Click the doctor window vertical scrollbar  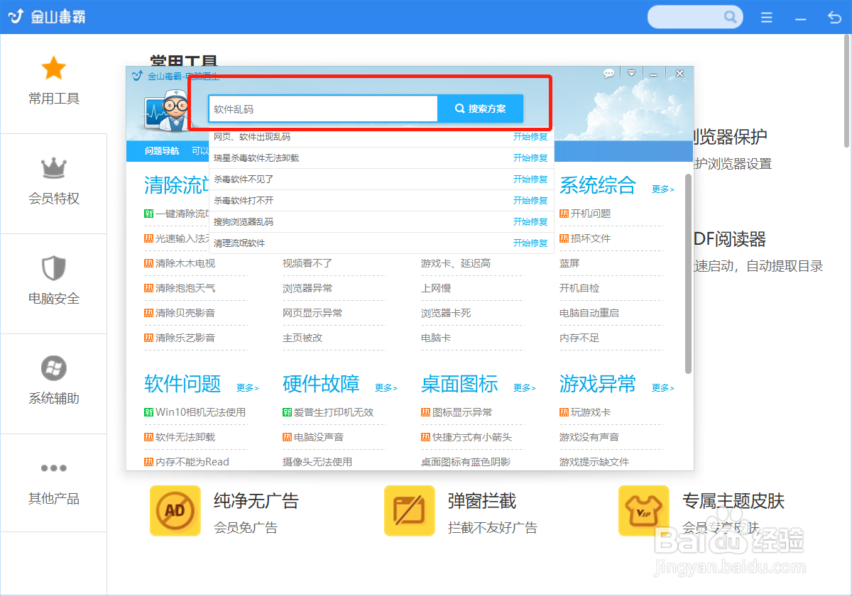point(688,273)
